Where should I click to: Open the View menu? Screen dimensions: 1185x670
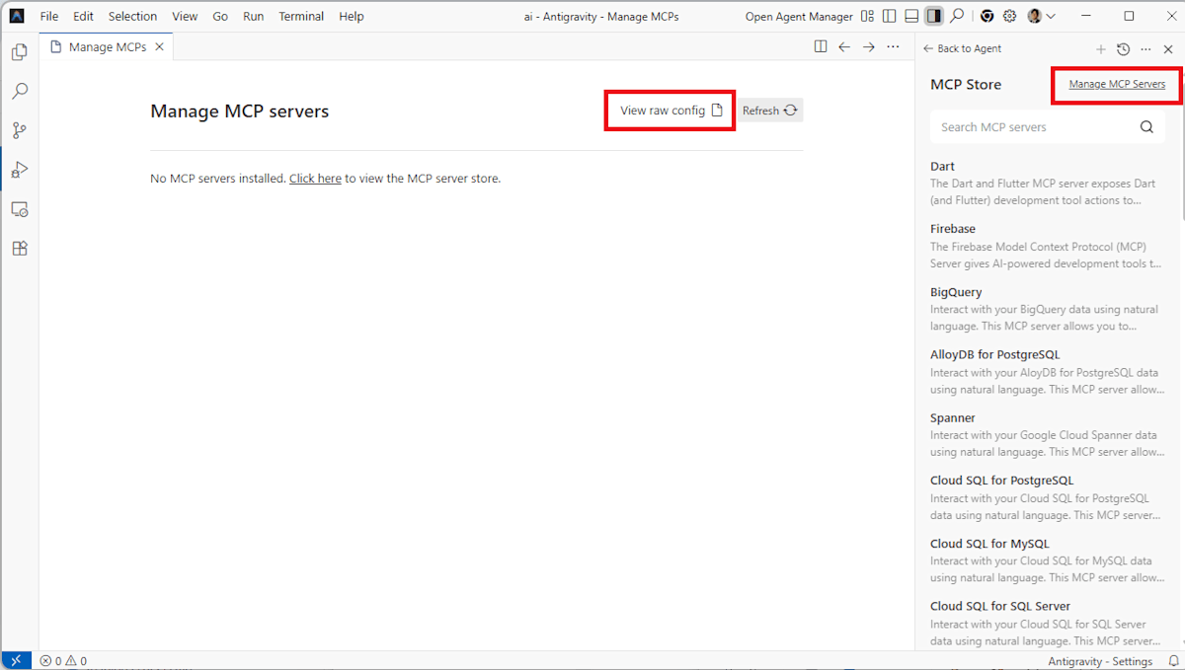185,16
